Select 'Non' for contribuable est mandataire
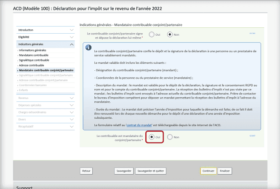 coord(170,137)
